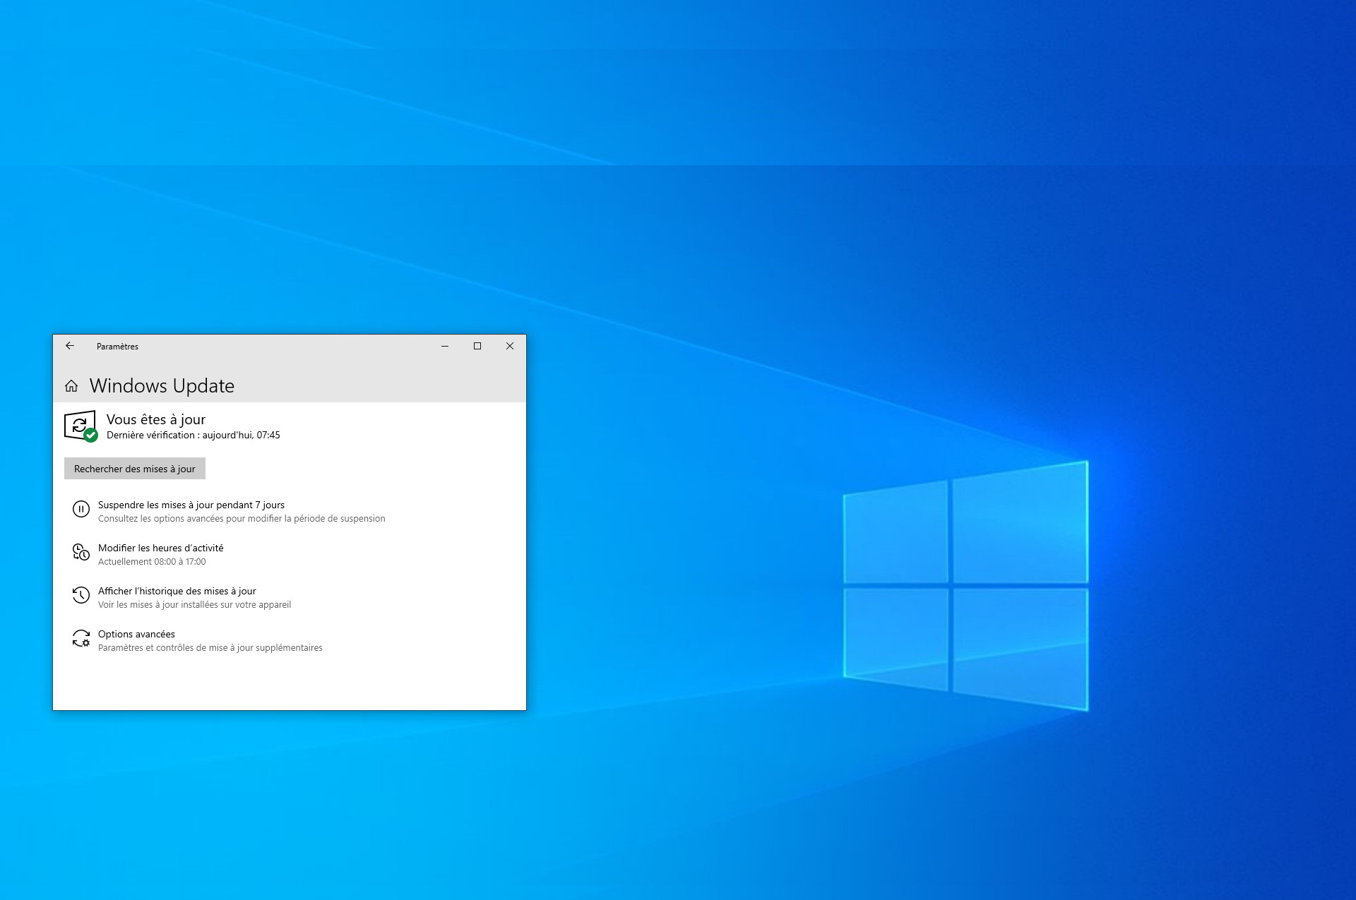
Task: Minimize the Paramètres window
Action: pos(445,346)
